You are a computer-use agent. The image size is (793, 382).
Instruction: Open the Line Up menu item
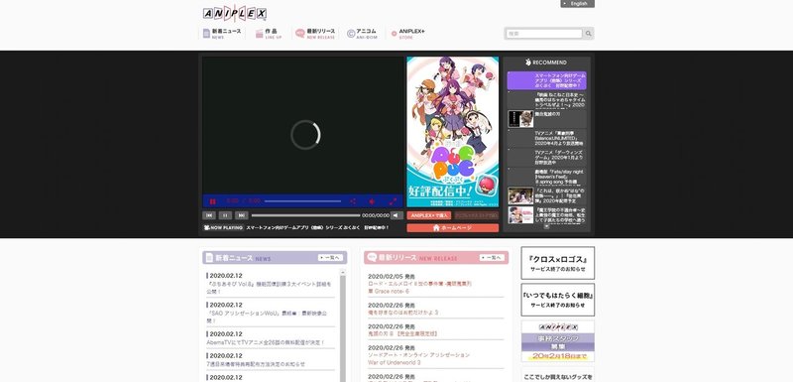tap(269, 34)
